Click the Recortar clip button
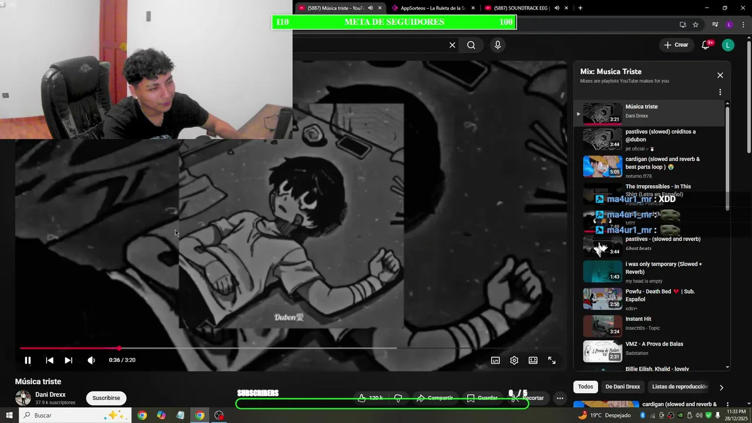The width and height of the screenshot is (752, 423). click(528, 398)
